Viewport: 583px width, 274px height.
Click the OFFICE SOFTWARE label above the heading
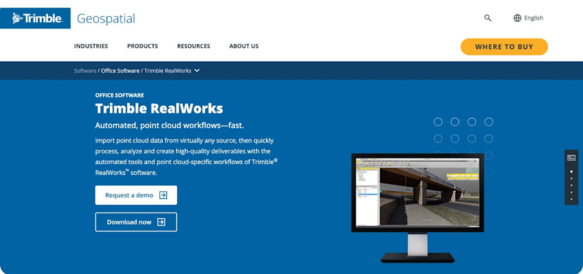pyautogui.click(x=119, y=95)
